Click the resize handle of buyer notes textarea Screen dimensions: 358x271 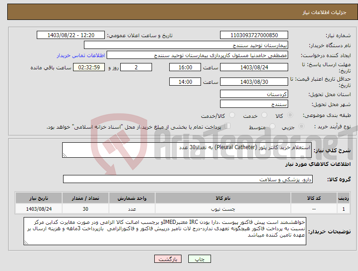[26, 243]
